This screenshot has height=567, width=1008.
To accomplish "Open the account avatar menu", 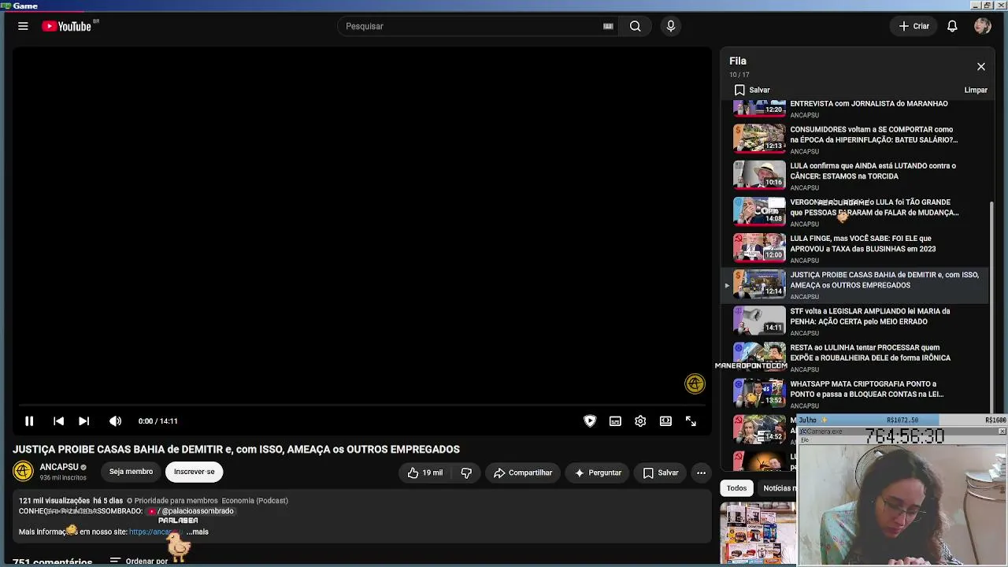I will point(982,26).
